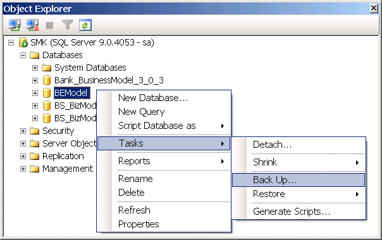Click the System Databases folder icon
The width and height of the screenshot is (382, 240).
click(46, 68)
